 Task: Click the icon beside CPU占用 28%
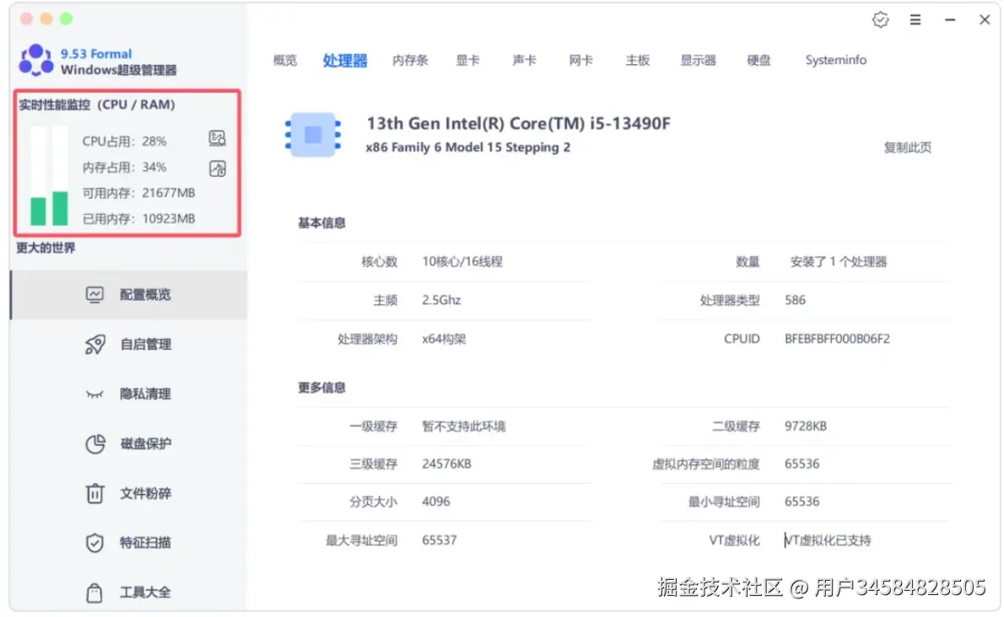click(217, 138)
